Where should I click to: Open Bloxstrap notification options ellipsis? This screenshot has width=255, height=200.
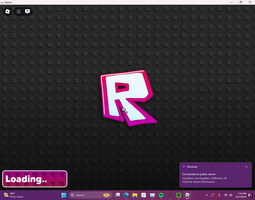[x=238, y=167]
